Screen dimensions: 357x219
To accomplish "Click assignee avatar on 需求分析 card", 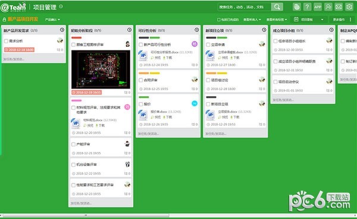I will [x=60, y=41].
